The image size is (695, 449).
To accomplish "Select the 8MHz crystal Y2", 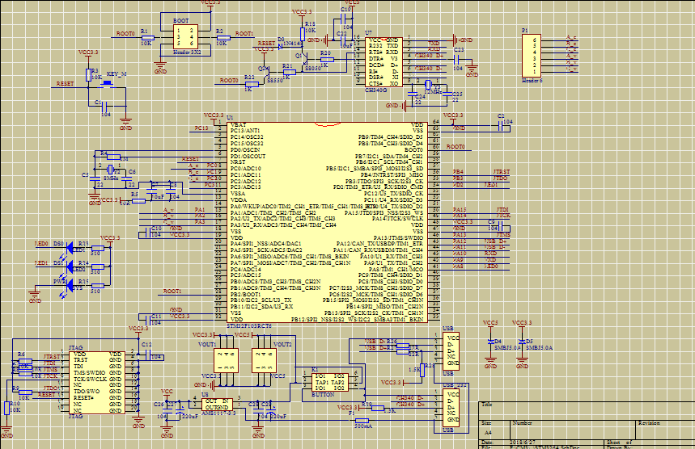I will (110, 170).
